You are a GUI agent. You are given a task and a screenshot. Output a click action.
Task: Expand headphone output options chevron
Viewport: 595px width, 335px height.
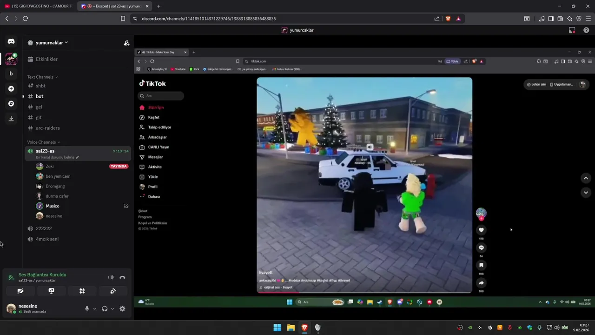click(x=112, y=308)
